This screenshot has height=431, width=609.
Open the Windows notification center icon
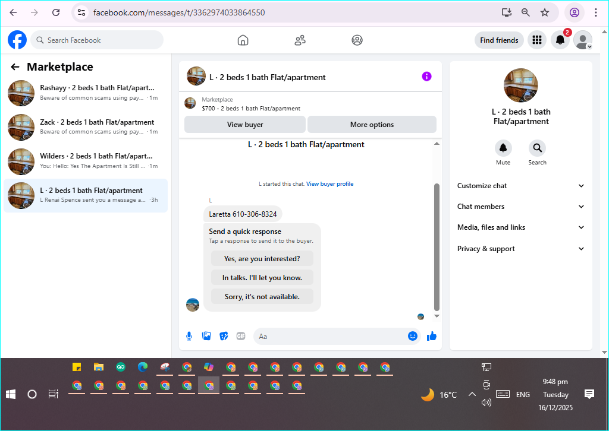pos(589,395)
